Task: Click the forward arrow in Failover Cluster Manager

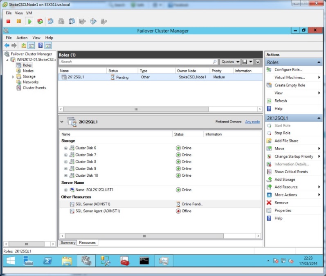Action: (14, 45)
